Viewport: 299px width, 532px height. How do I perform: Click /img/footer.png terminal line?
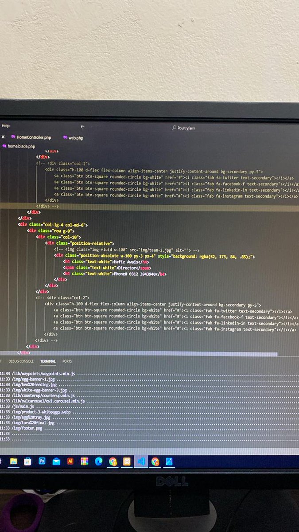coord(28,428)
